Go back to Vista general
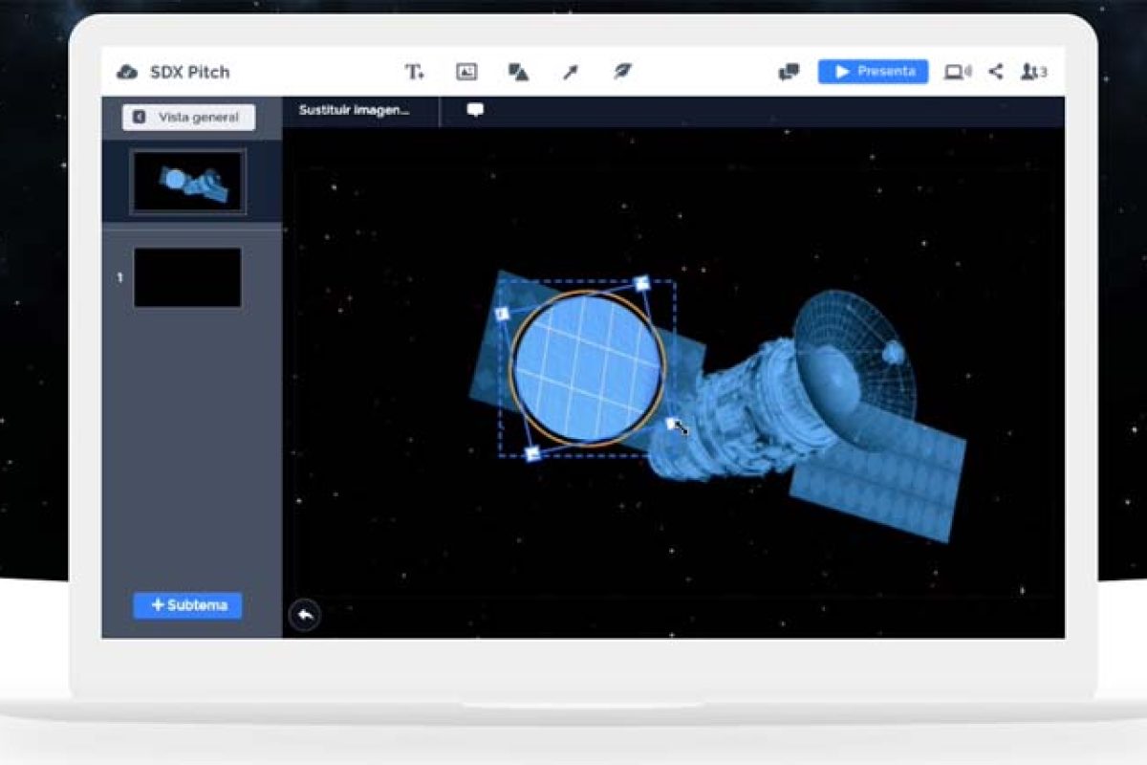 [x=188, y=117]
